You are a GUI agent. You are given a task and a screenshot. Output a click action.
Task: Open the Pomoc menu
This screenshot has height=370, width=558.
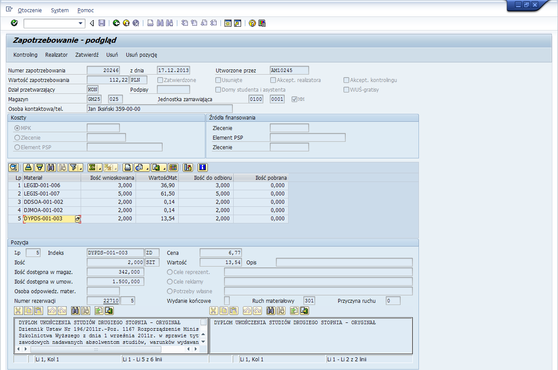pyautogui.click(x=85, y=10)
